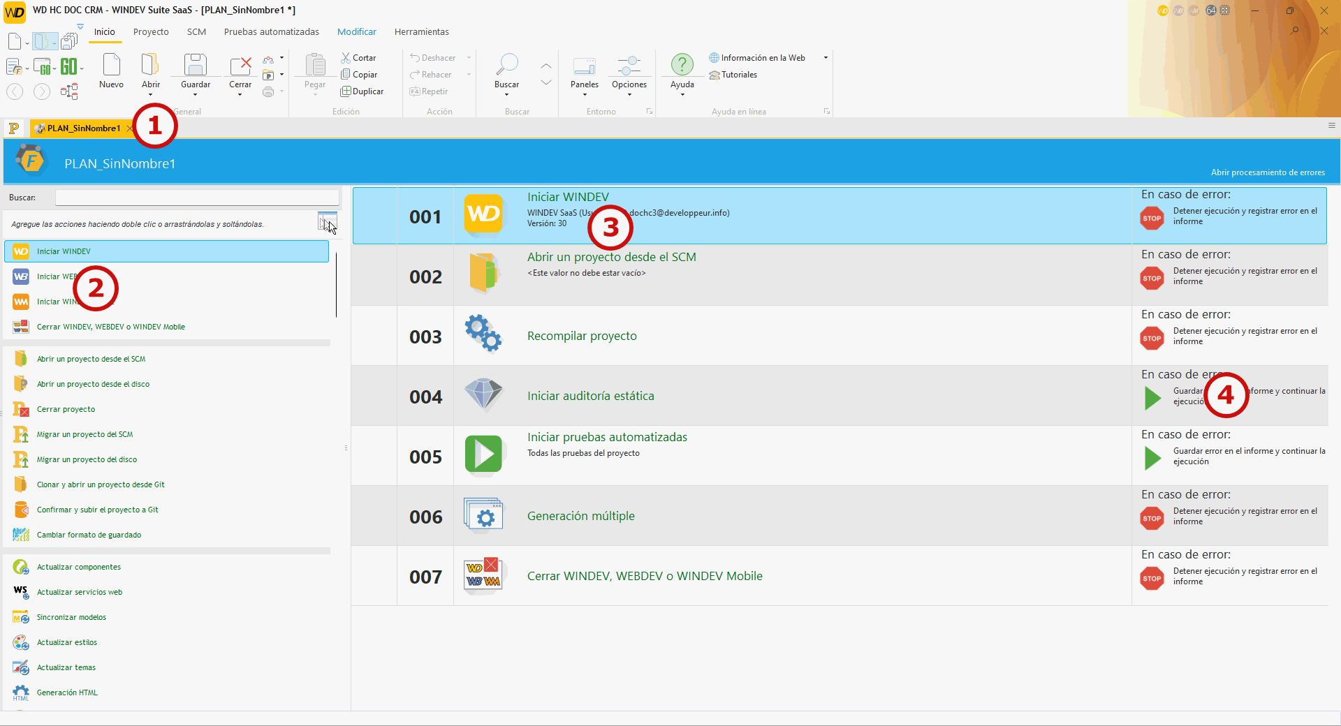Select Generación HTML action
The height and width of the screenshot is (726, 1341).
[166, 692]
